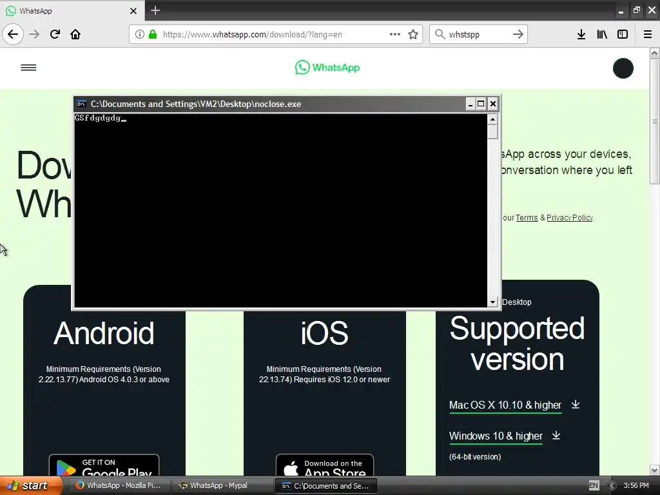Open the downloads panel
The width and height of the screenshot is (660, 495).
click(581, 34)
